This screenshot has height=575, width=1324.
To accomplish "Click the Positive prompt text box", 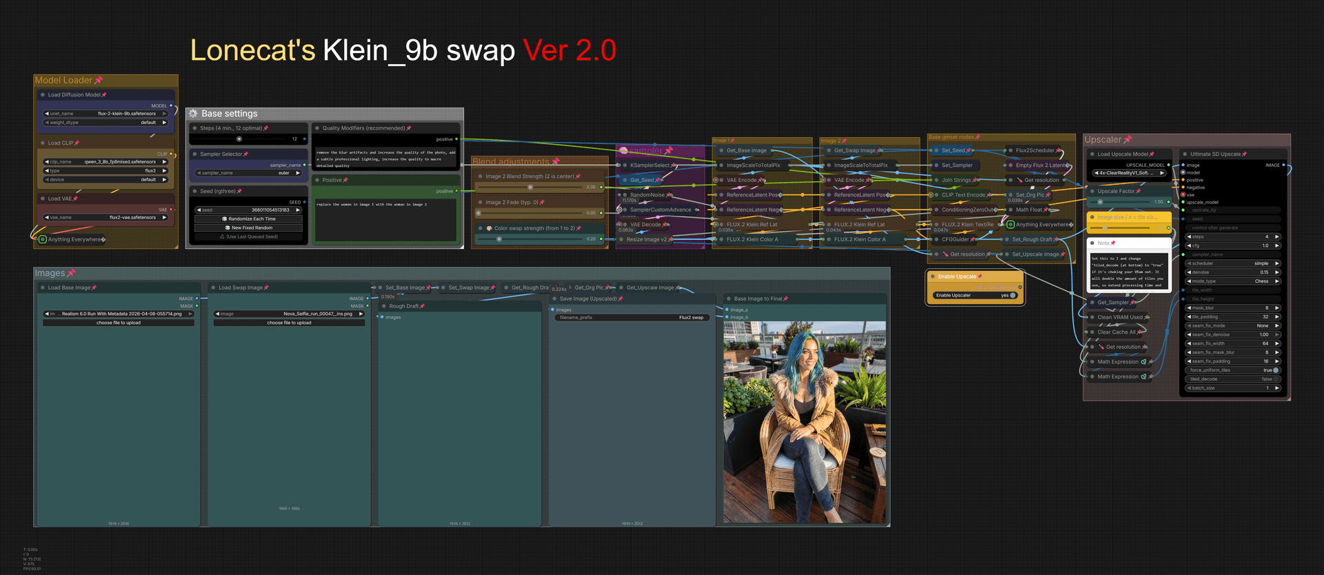I will 386,220.
